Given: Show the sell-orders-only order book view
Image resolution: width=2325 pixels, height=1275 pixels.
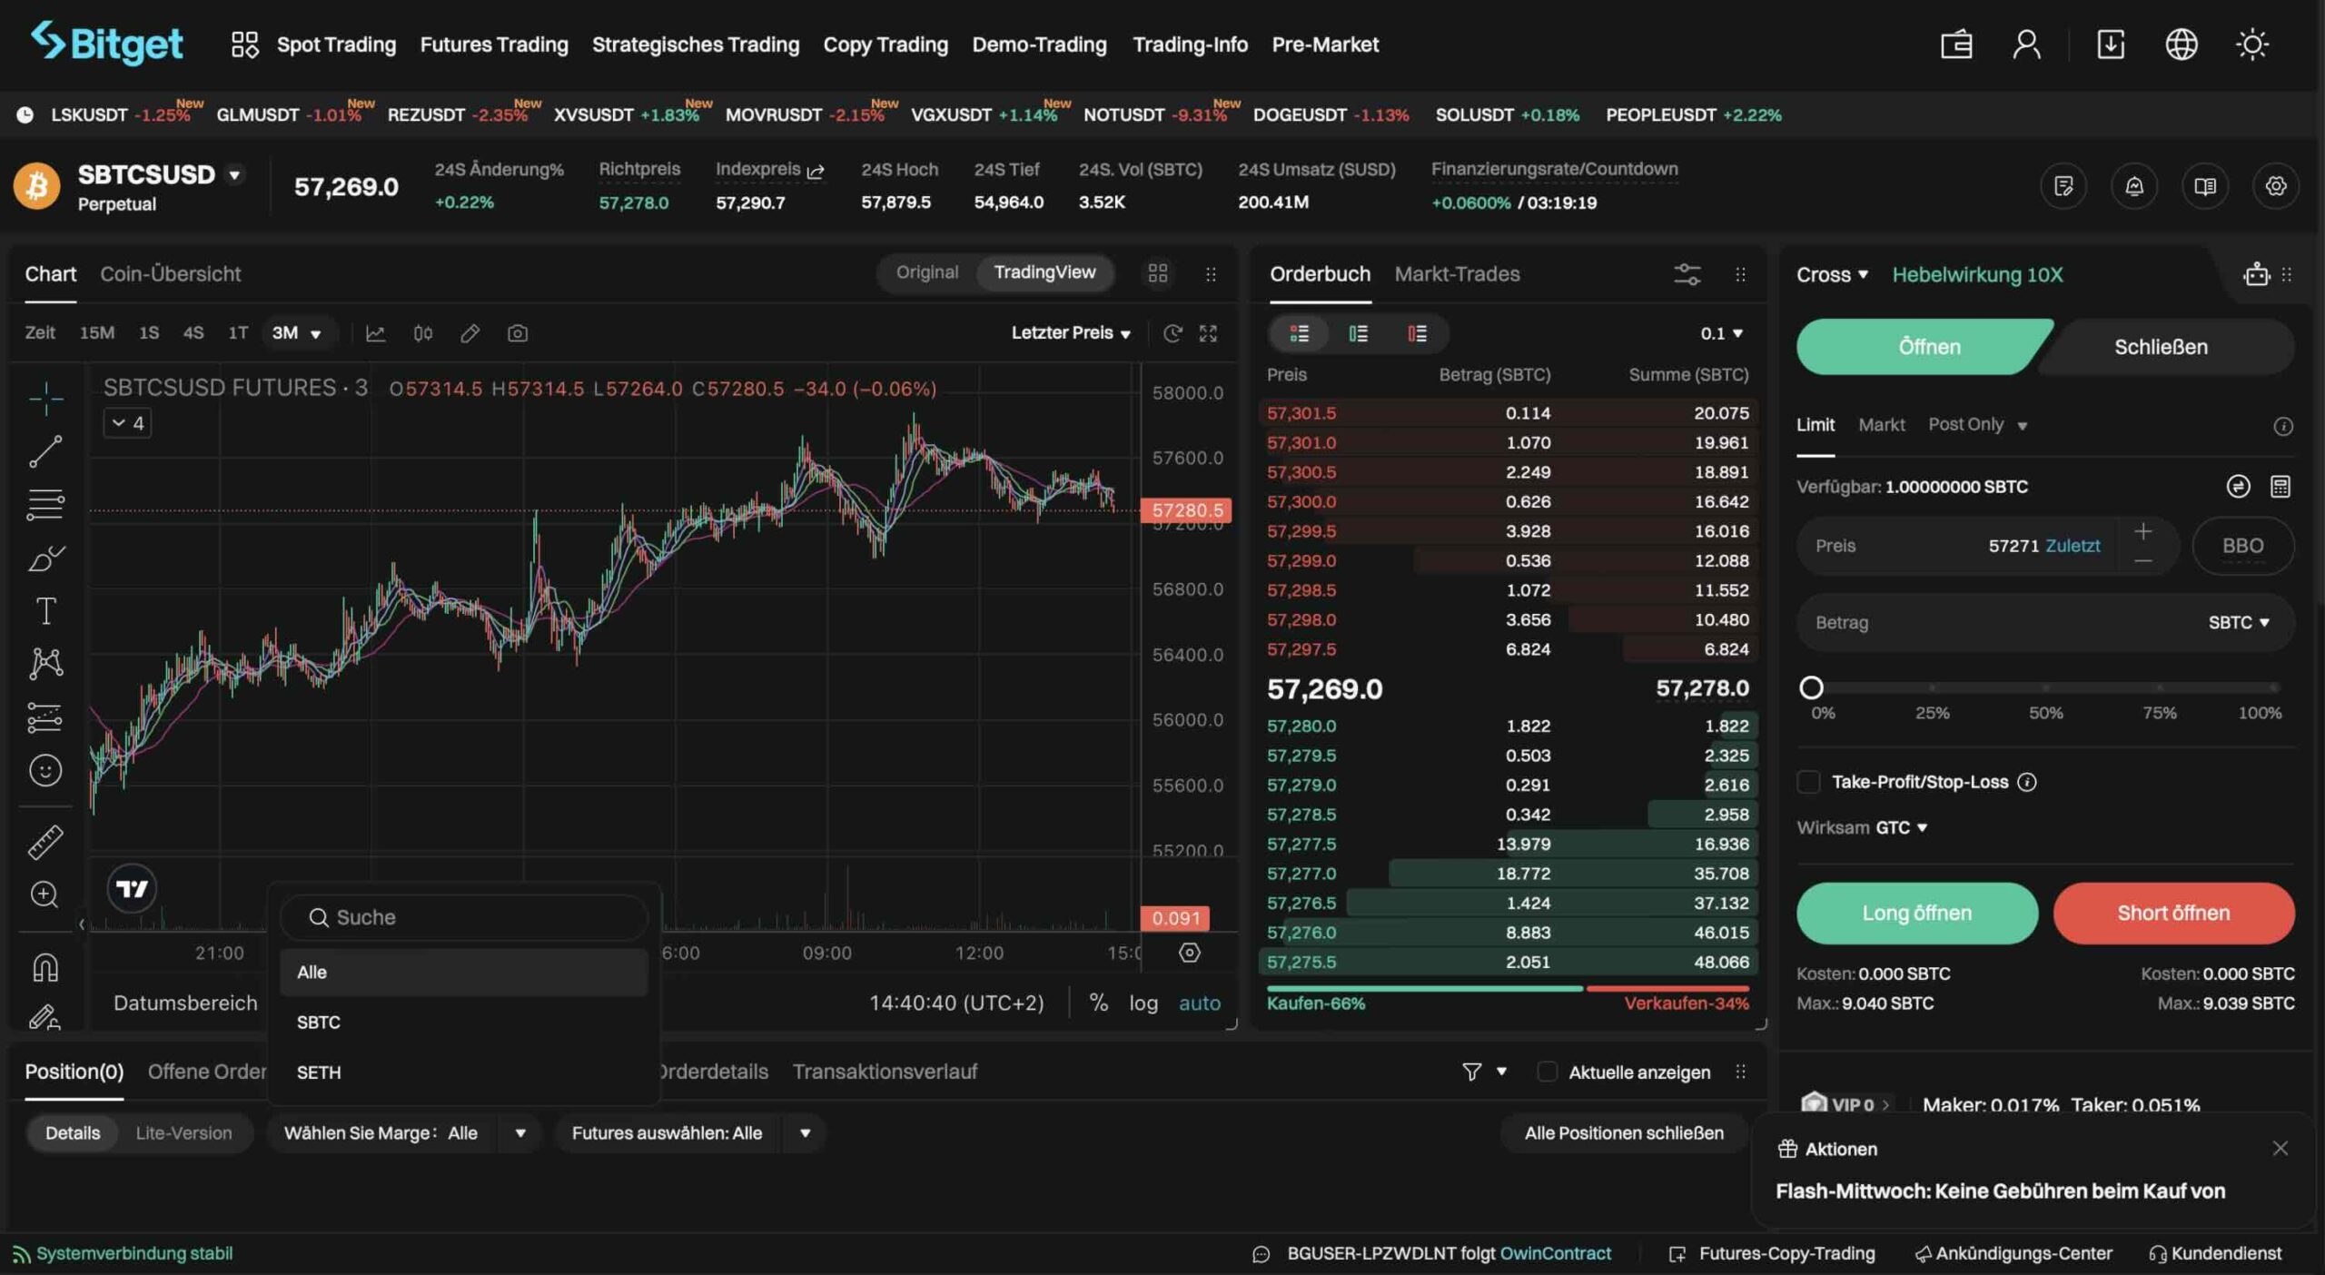Looking at the screenshot, I should 1417,333.
